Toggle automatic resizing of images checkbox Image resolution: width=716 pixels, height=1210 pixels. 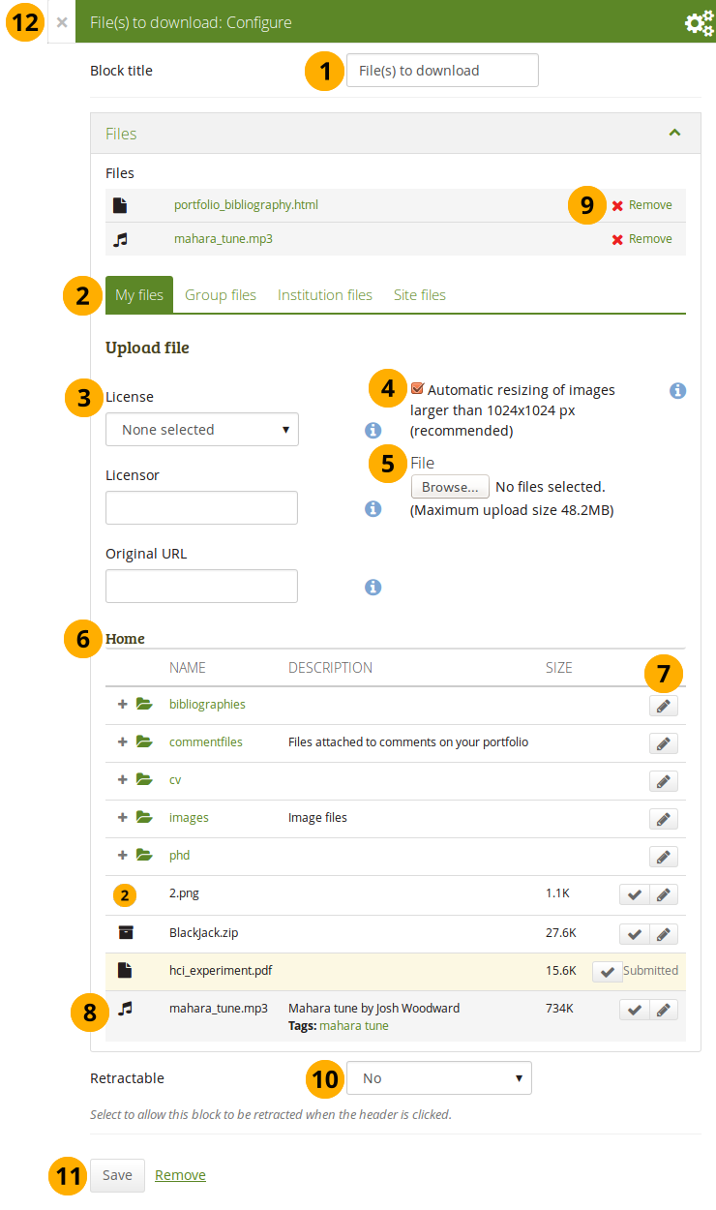[417, 389]
